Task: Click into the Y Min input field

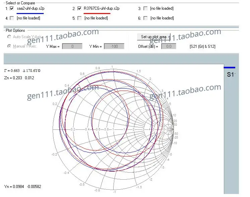Action: [x=114, y=46]
